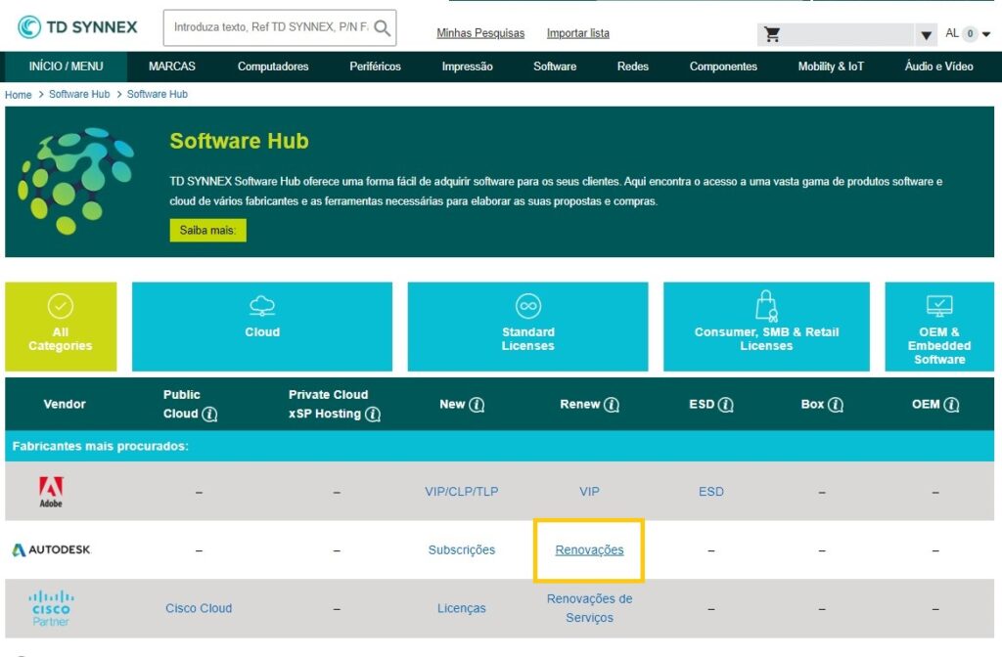This screenshot has width=1002, height=657.
Task: Go to Home breadcrumb
Action: (18, 95)
